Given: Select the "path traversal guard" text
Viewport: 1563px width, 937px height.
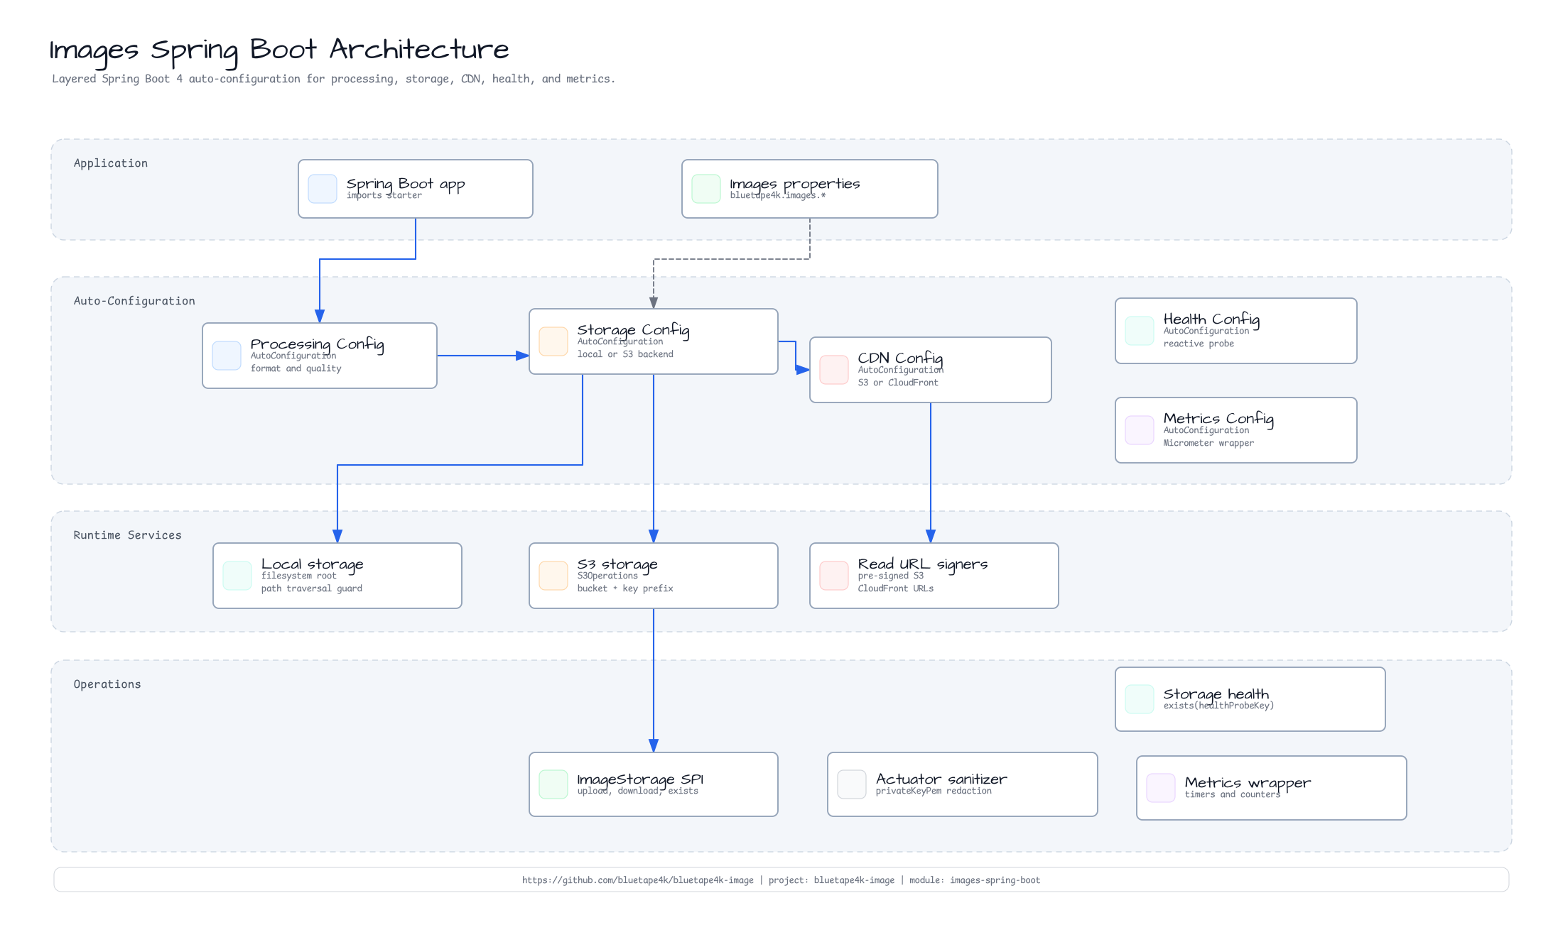Looking at the screenshot, I should click(312, 588).
